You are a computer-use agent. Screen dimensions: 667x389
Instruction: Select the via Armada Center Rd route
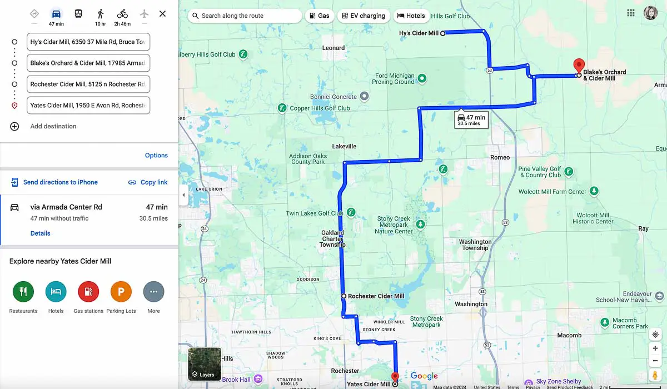click(x=67, y=207)
